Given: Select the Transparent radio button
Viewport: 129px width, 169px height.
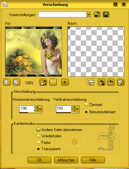Looking at the screenshot, I should (38, 149).
